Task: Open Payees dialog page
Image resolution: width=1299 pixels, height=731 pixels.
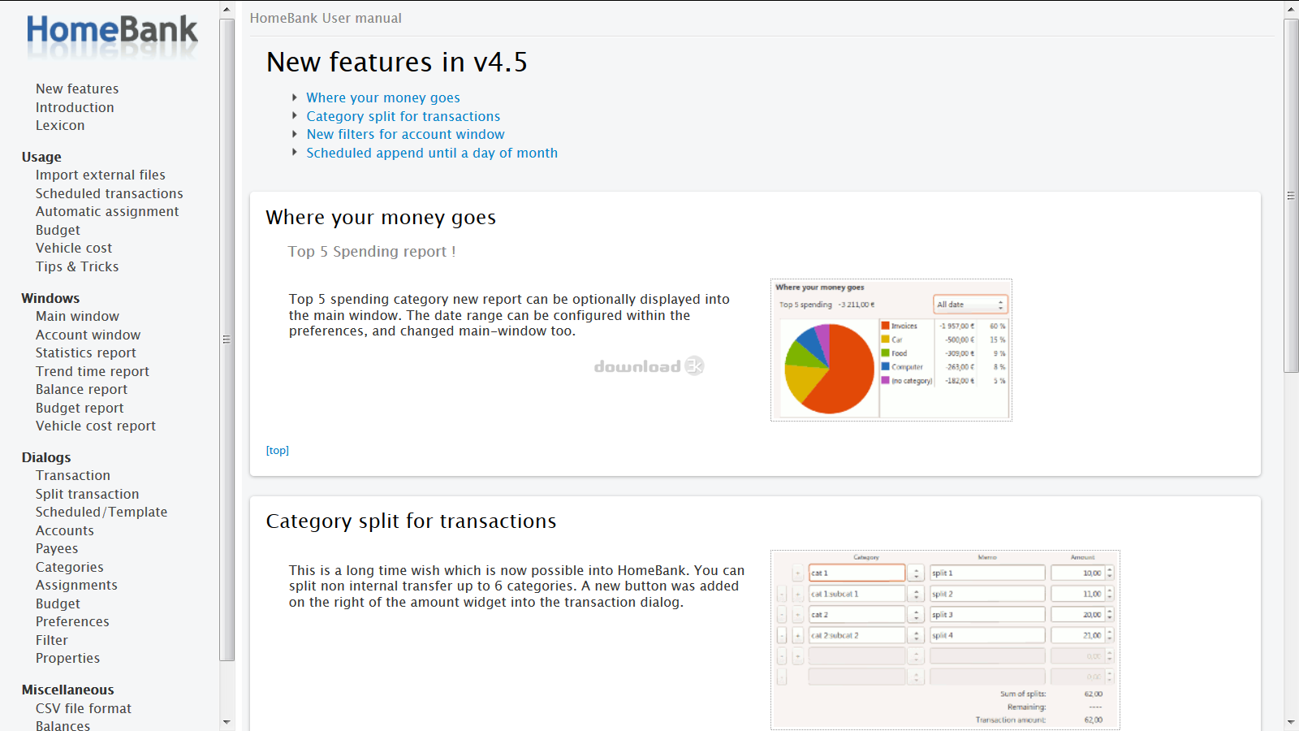Action: [x=57, y=548]
